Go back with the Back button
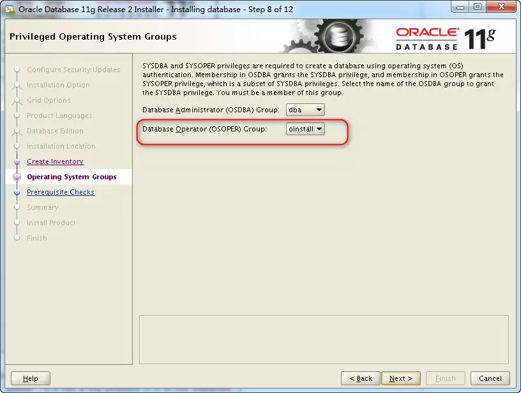 coord(361,378)
